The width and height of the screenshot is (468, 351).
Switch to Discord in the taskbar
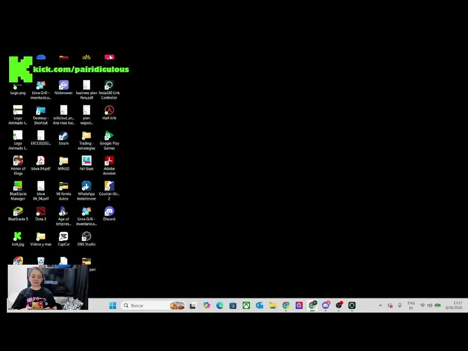(x=326, y=305)
